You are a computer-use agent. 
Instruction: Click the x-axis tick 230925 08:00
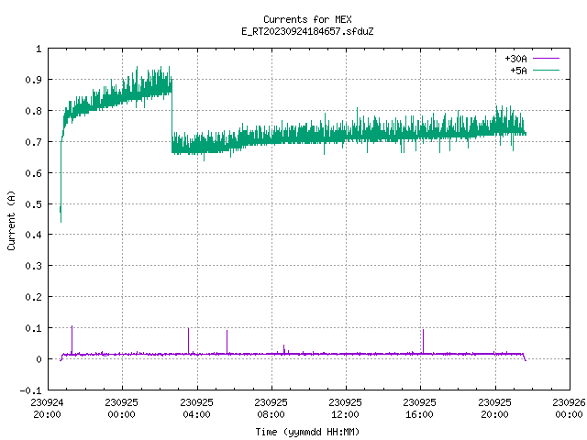[271, 408]
